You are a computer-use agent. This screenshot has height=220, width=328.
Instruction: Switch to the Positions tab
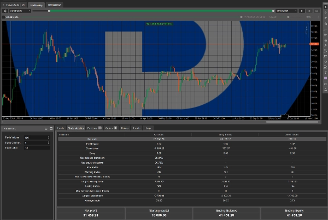[93, 128]
